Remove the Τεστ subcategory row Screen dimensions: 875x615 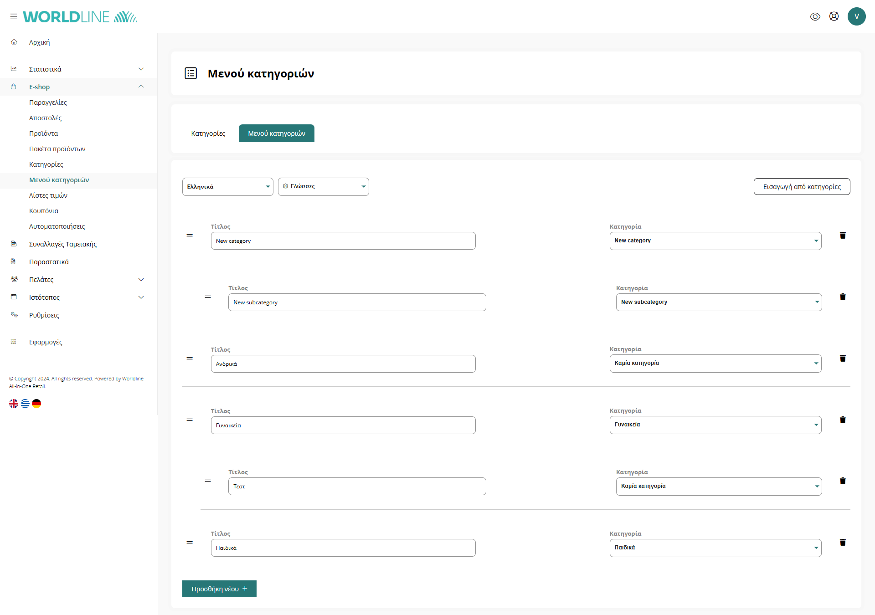coord(843,481)
